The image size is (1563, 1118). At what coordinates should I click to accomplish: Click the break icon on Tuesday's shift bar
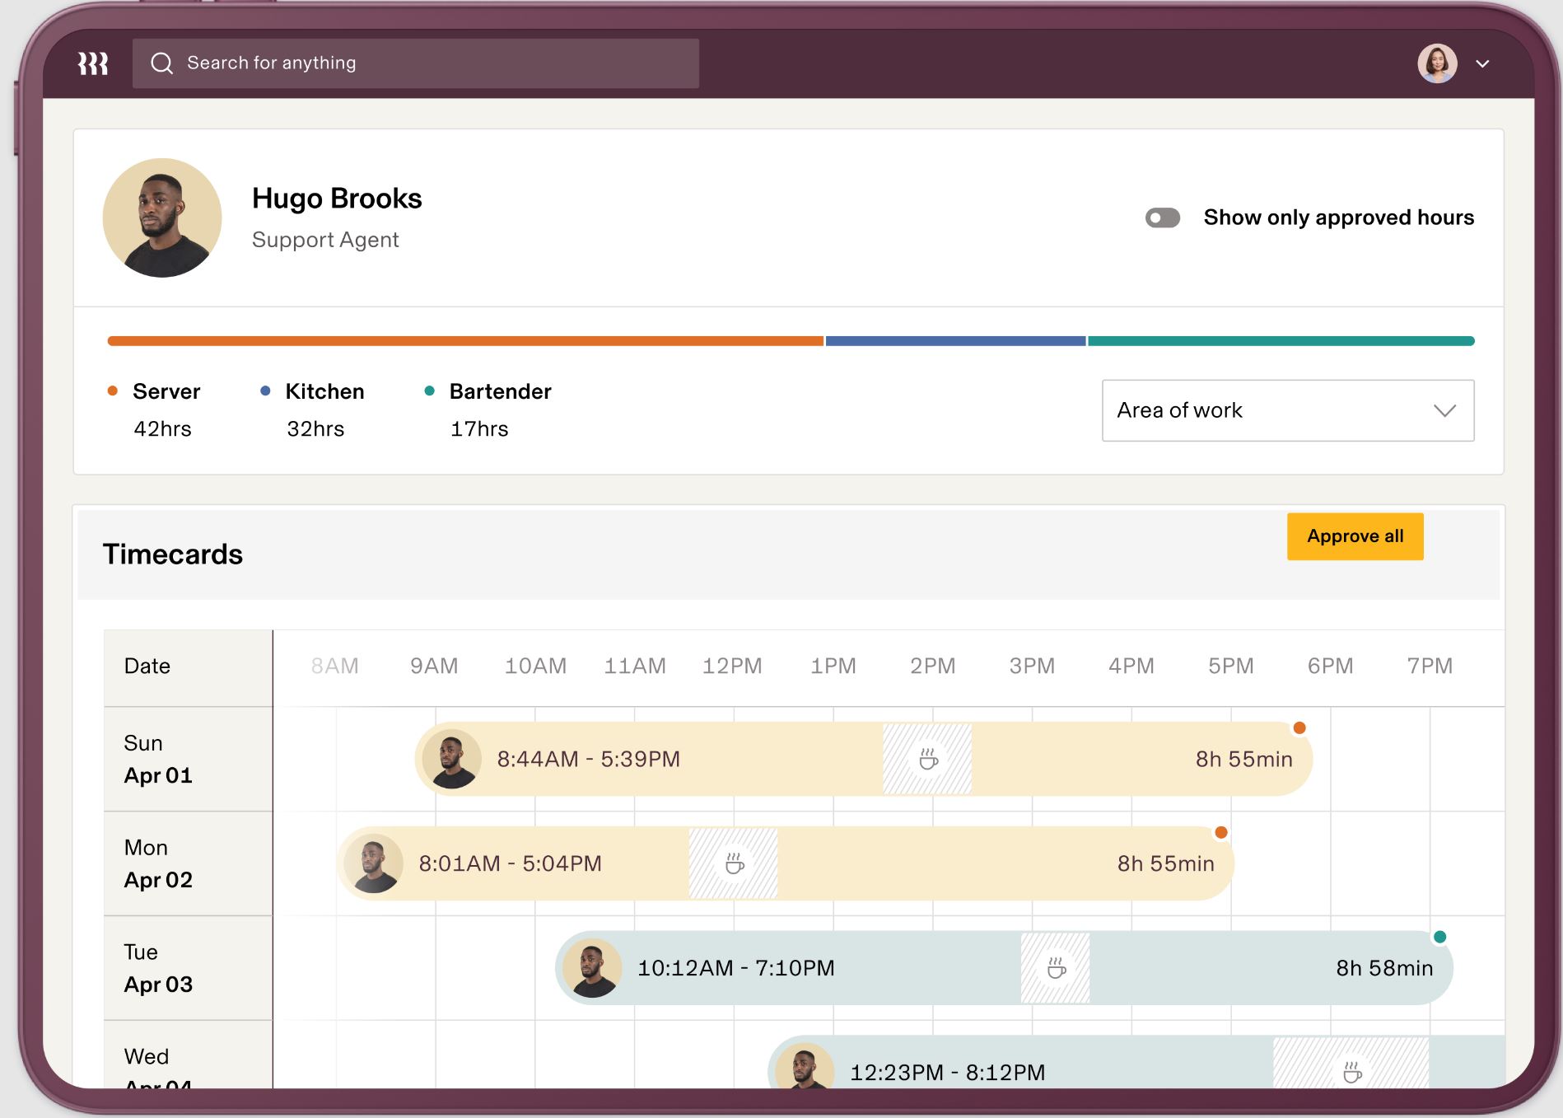click(x=1055, y=968)
